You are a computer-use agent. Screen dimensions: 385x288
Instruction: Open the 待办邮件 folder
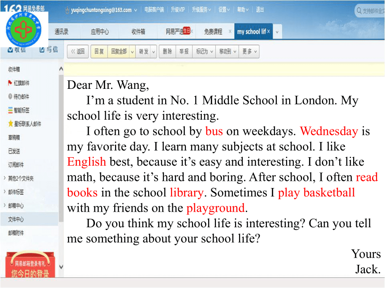click(x=21, y=96)
